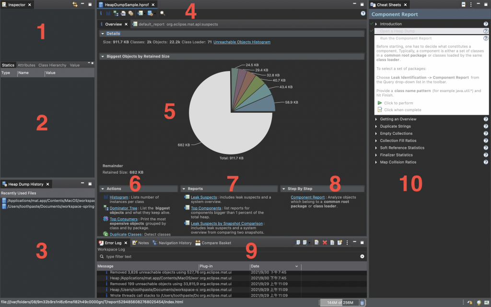Viewport: 491px width, 307px height.
Task: Click the thread overview gear icon
Action: pos(130,13)
